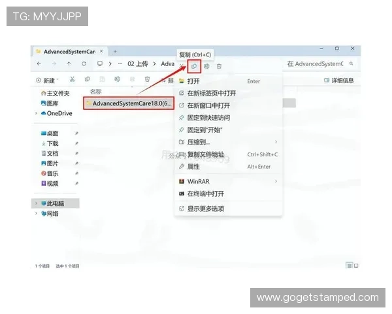Click the Delete trash icon in the context menu

tap(219, 66)
